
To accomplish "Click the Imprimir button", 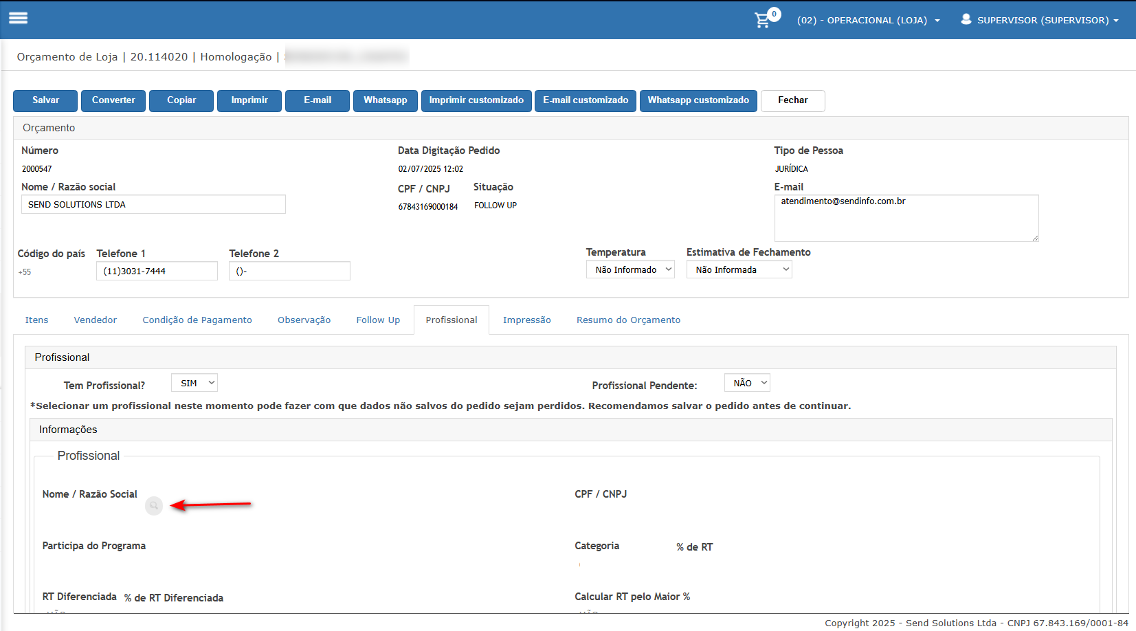I will pyautogui.click(x=249, y=100).
